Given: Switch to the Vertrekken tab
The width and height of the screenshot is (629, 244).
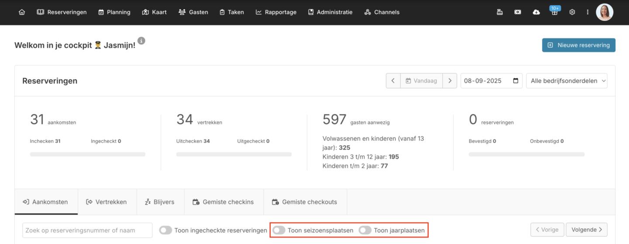Looking at the screenshot, I should 107,202.
